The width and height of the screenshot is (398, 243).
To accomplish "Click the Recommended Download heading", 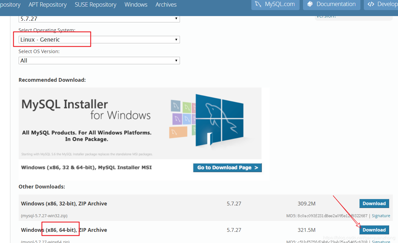I will (52, 80).
